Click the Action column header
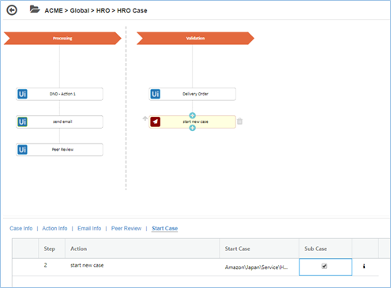391x288 pixels. tap(142, 249)
